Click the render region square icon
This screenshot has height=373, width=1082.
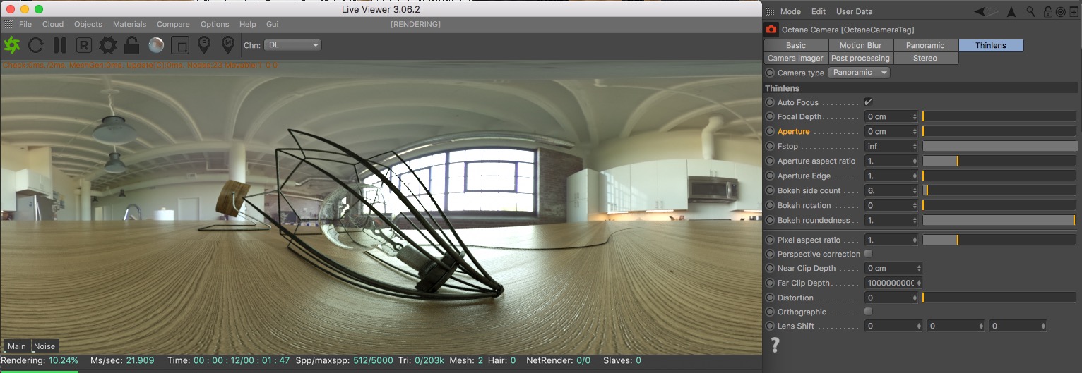coord(181,46)
